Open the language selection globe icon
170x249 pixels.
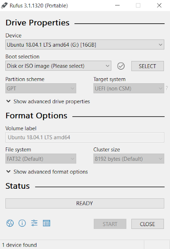pos(10,223)
